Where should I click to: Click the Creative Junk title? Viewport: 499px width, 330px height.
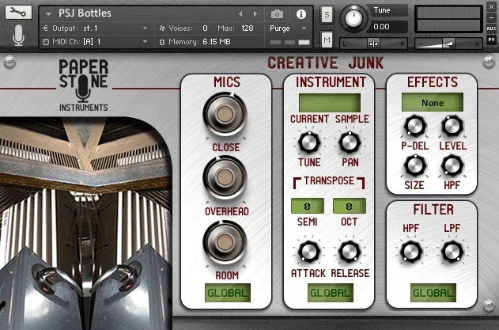(x=326, y=63)
